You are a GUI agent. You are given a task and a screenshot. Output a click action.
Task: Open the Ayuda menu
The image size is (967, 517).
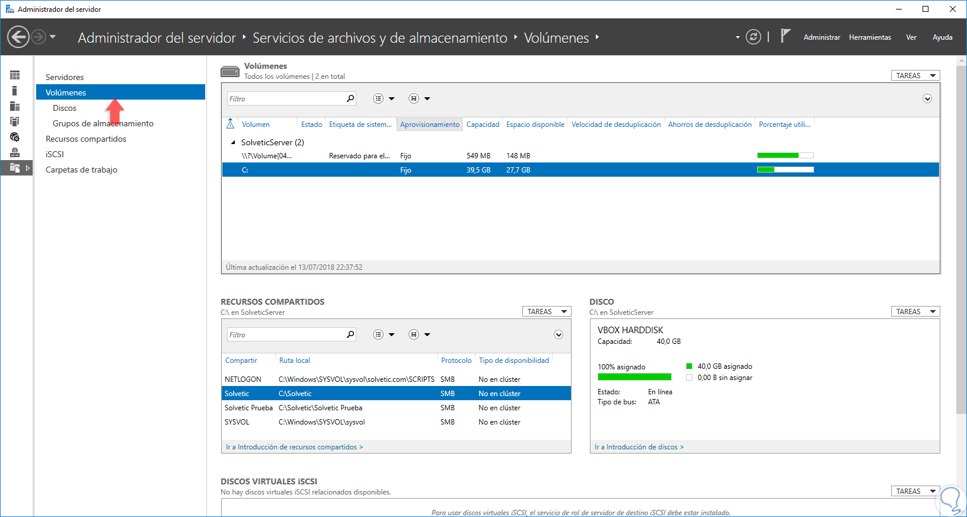942,37
